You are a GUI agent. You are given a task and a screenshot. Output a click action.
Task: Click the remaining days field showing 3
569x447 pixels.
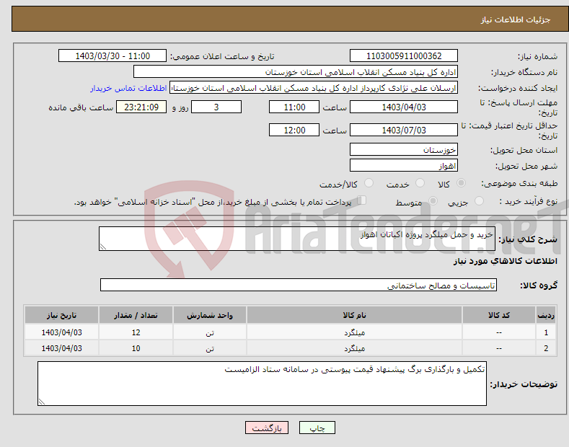tap(216, 107)
